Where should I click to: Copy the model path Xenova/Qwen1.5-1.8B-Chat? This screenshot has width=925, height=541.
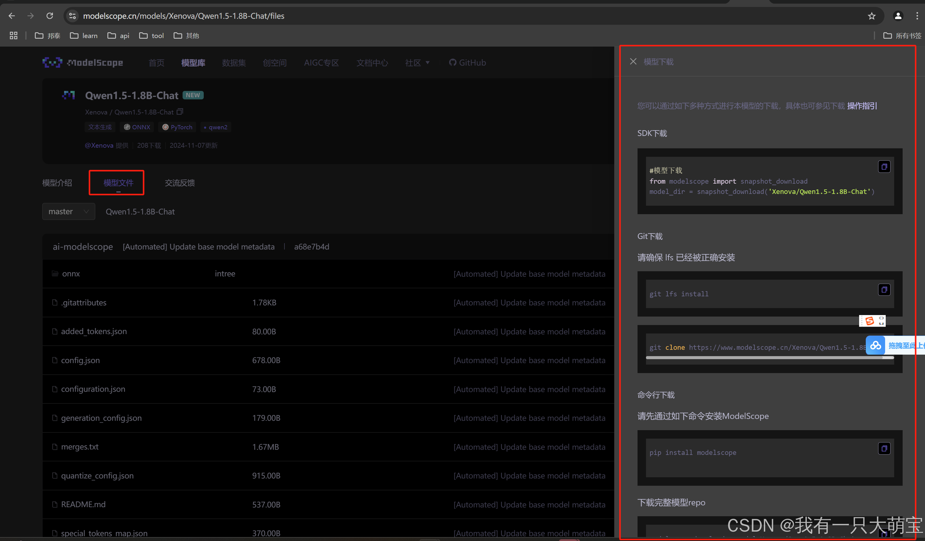tap(180, 111)
